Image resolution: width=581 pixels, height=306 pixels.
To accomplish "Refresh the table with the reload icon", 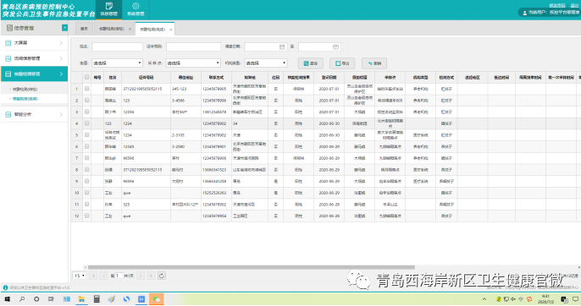I will click(162, 276).
